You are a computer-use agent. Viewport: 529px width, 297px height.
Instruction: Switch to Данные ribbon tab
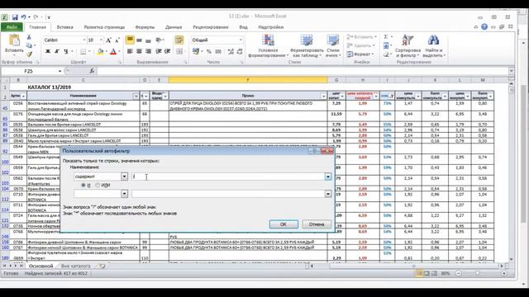[x=174, y=27]
